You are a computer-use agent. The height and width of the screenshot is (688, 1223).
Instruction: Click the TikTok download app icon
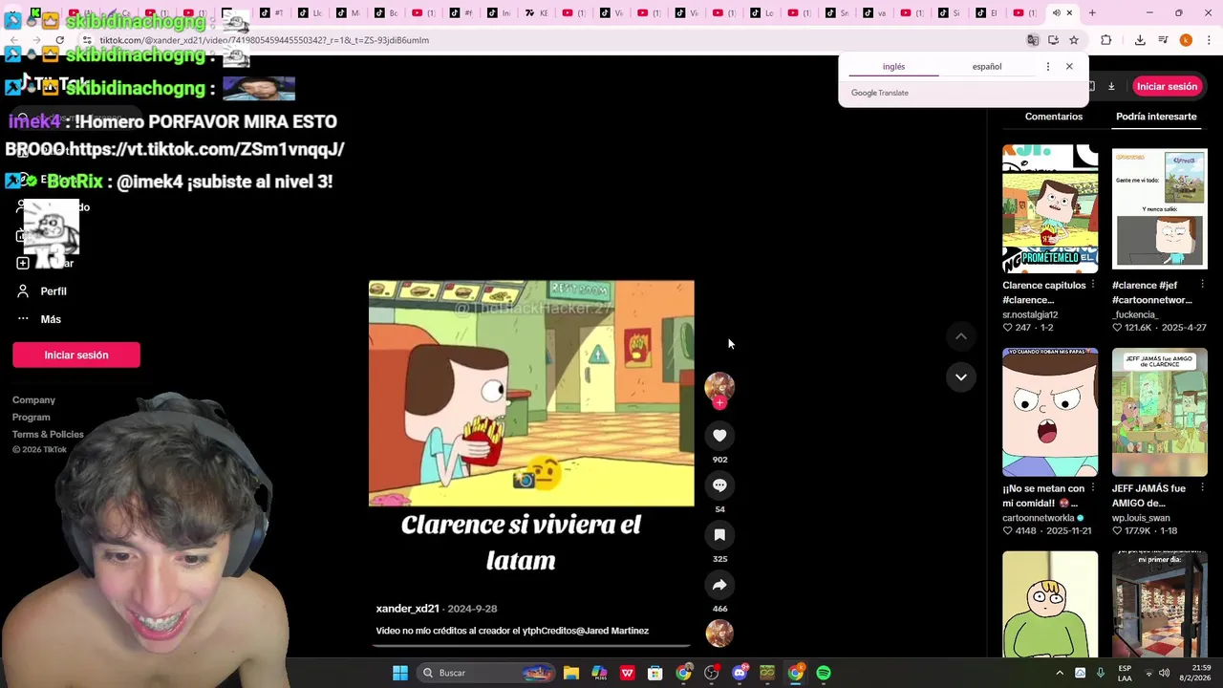click(1111, 86)
